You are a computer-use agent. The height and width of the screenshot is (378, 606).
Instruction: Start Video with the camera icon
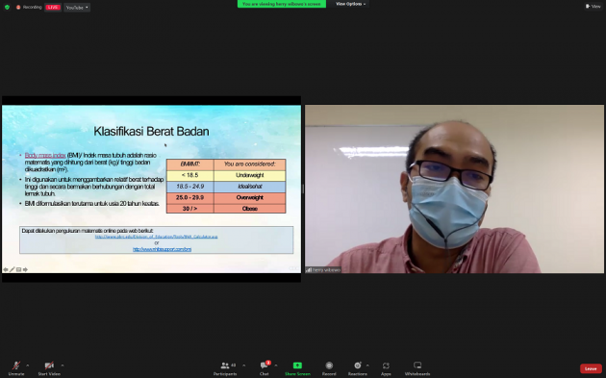pyautogui.click(x=49, y=368)
